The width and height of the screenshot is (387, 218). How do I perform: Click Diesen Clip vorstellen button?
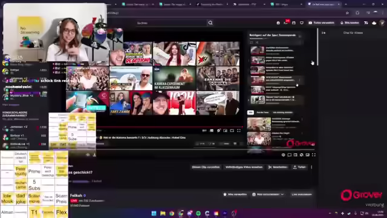[206, 167]
